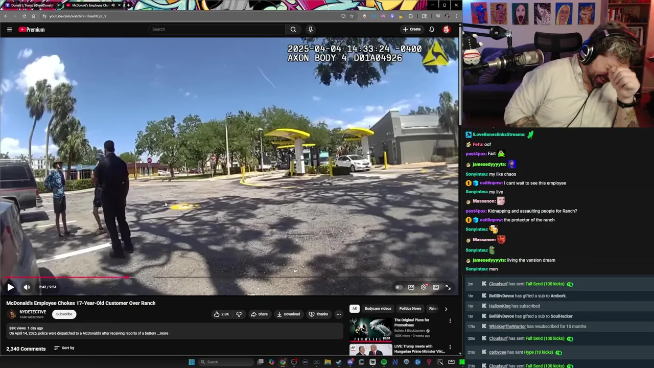The width and height of the screenshot is (654, 368).
Task: Toggle the autoplay switch in player
Action: [399, 287]
